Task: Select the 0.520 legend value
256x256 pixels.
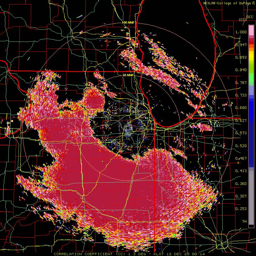Action: click(x=241, y=146)
